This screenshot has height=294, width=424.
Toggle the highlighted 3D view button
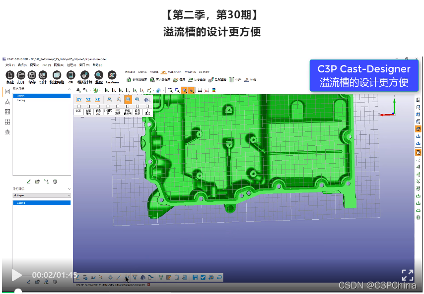(128, 99)
